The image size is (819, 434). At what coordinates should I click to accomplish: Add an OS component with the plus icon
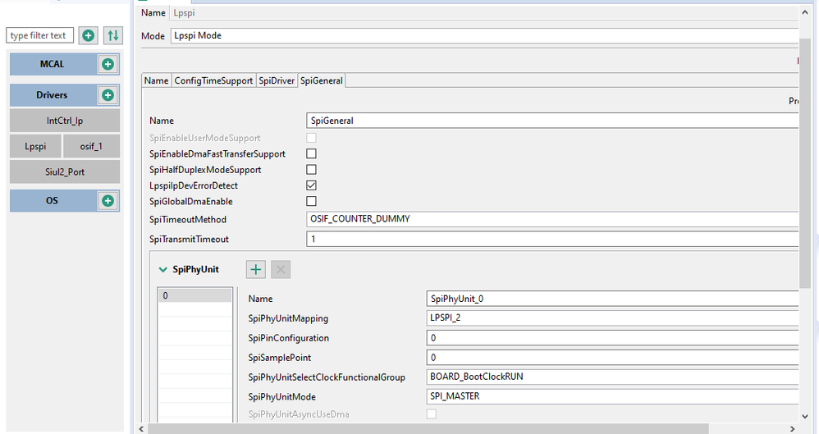coord(108,201)
